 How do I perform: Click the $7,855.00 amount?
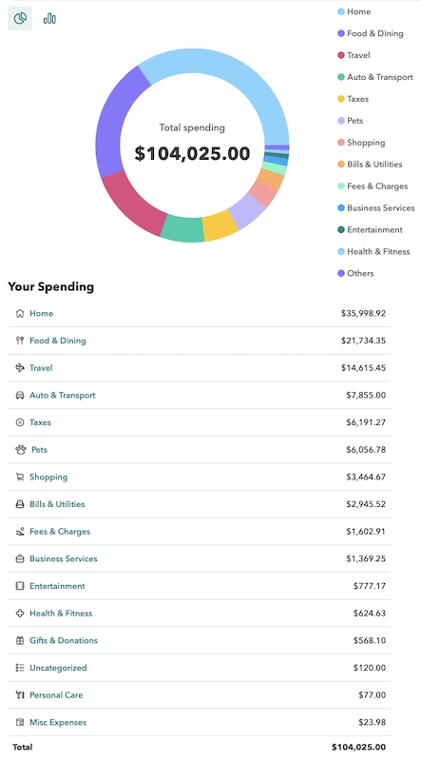366,395
